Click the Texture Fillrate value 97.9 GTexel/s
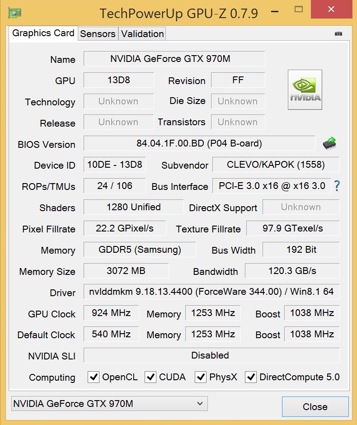 pos(292,228)
